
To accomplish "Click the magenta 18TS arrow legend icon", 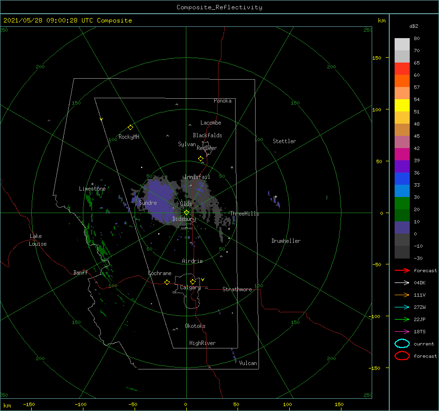I will coord(402,332).
